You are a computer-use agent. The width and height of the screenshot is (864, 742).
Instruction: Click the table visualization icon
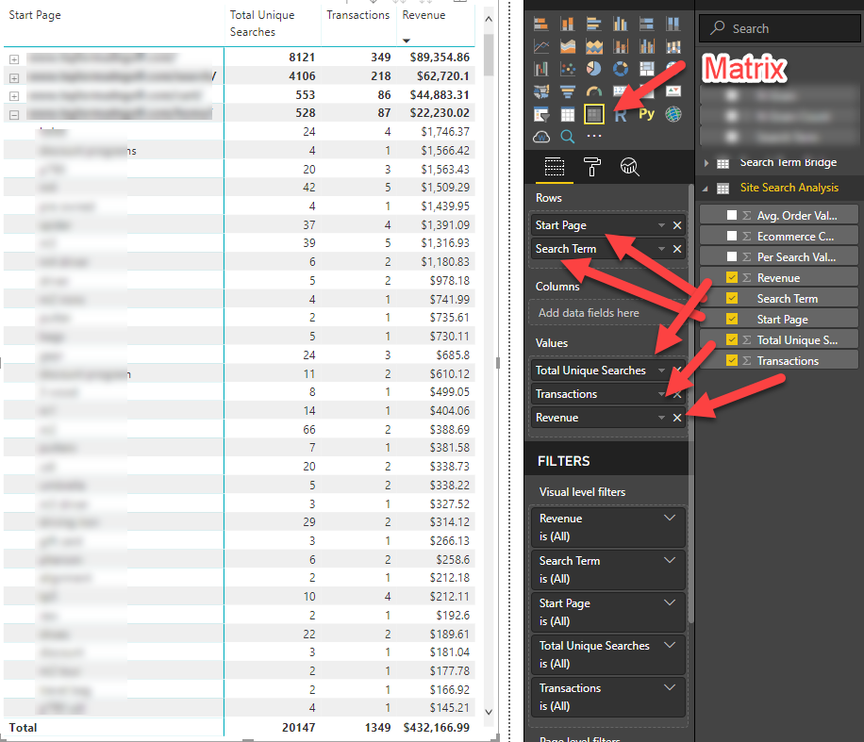[568, 114]
